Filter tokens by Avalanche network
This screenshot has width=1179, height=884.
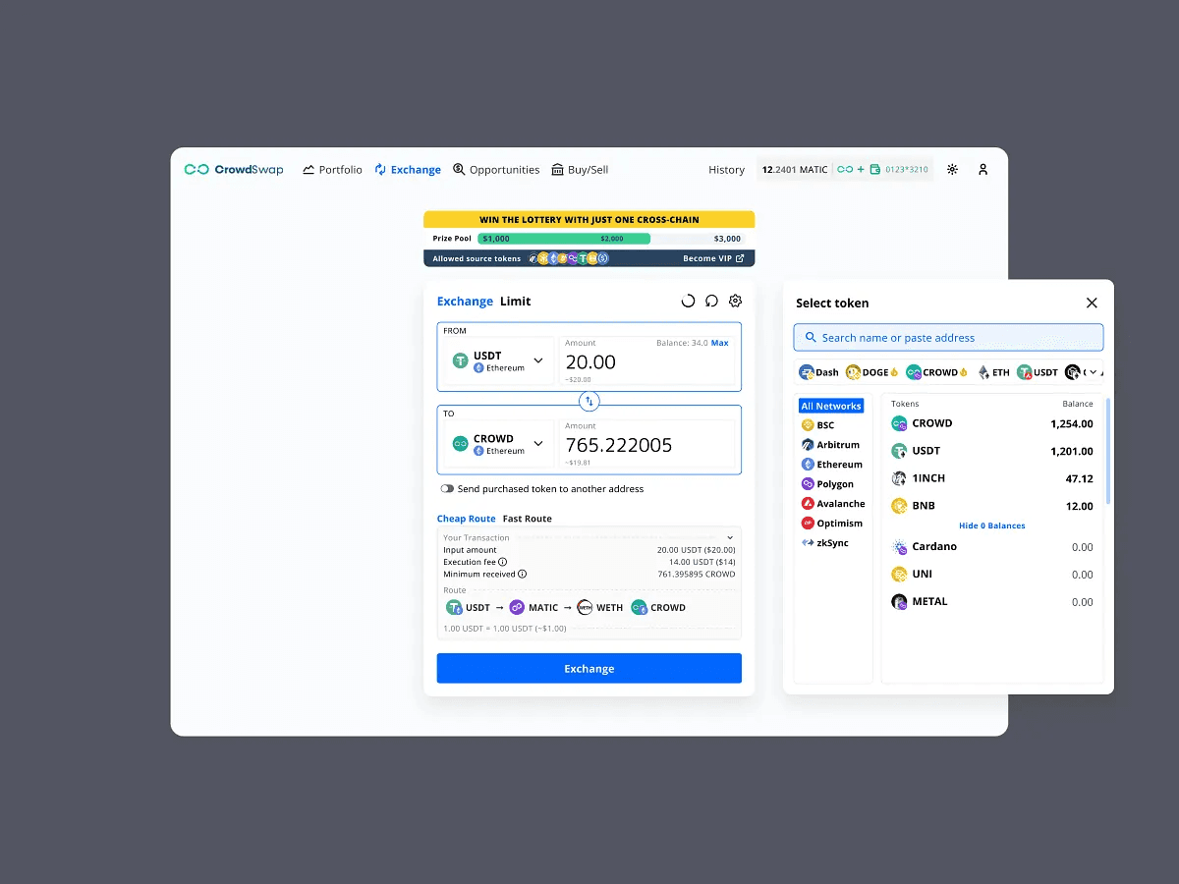[x=834, y=504]
